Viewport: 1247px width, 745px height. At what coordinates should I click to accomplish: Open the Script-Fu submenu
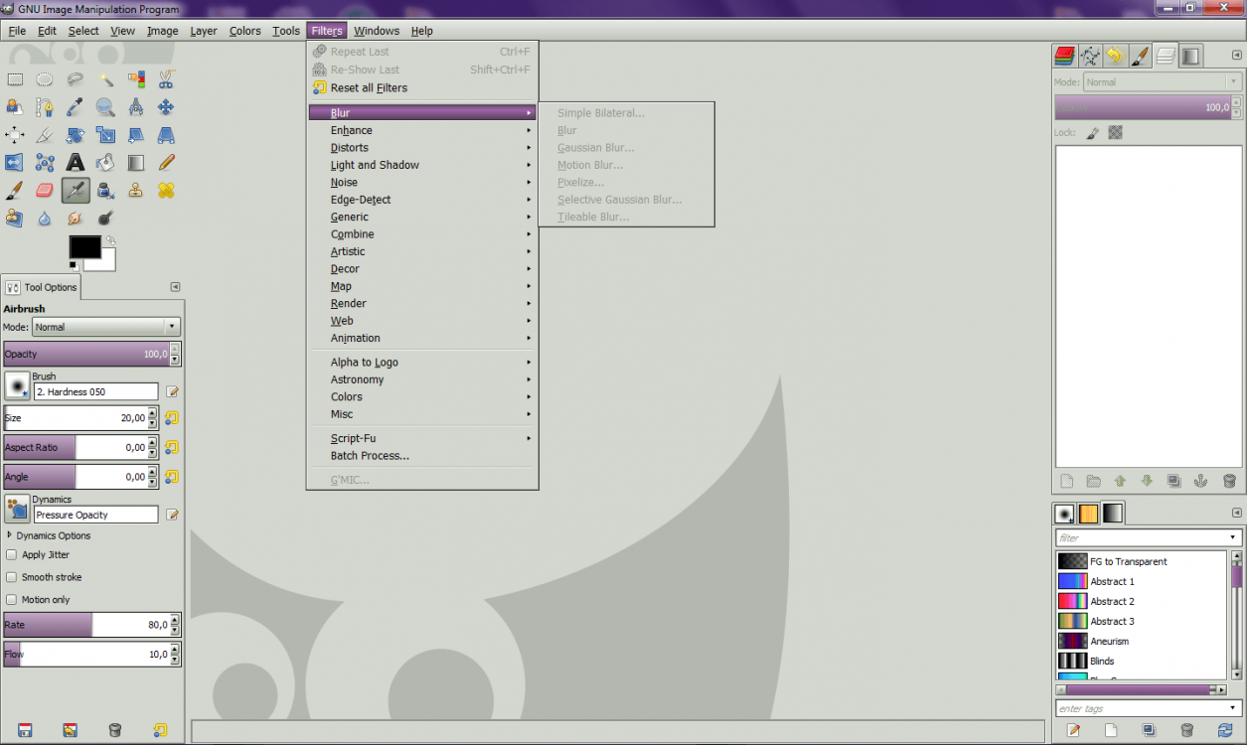coord(421,438)
